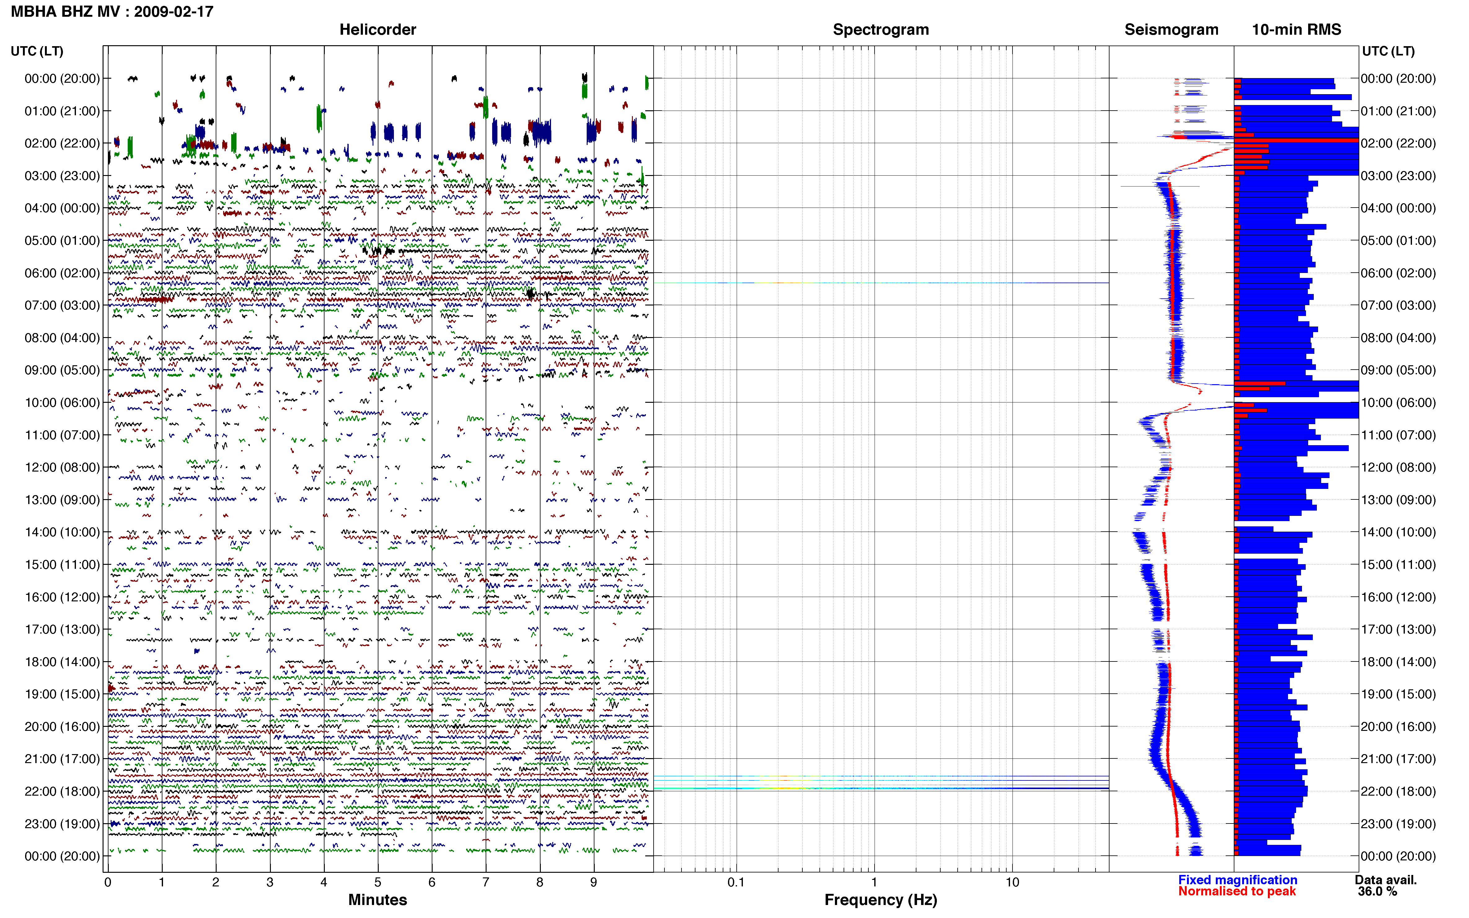Click tick "9" on the Minutes axis
The image size is (1469, 918).
click(594, 882)
